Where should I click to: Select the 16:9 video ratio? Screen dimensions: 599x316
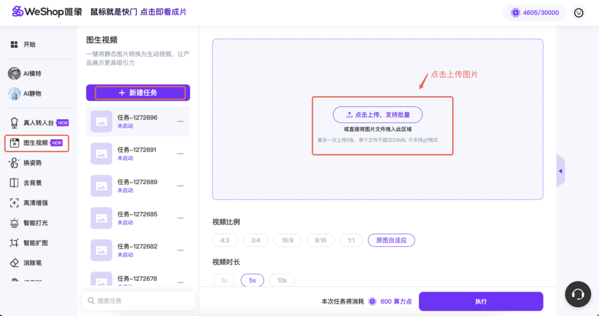(x=287, y=240)
